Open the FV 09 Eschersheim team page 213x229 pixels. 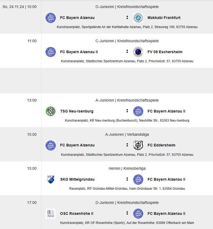coord(165,52)
